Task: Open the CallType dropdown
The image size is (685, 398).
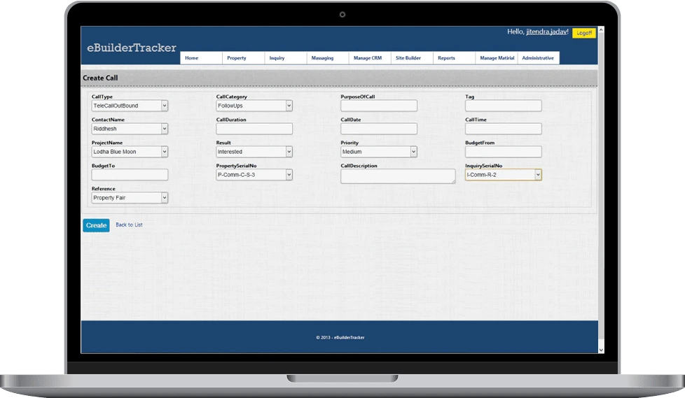Action: tap(130, 106)
